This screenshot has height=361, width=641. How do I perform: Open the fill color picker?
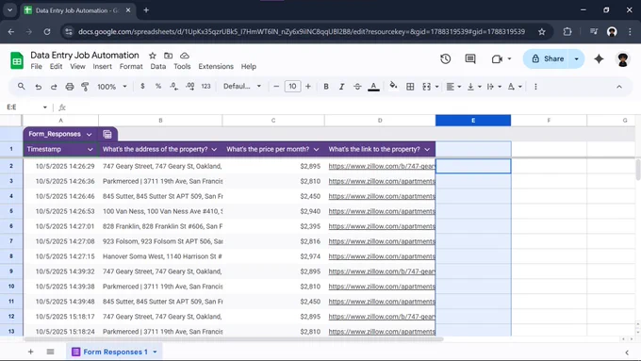pyautogui.click(x=393, y=87)
